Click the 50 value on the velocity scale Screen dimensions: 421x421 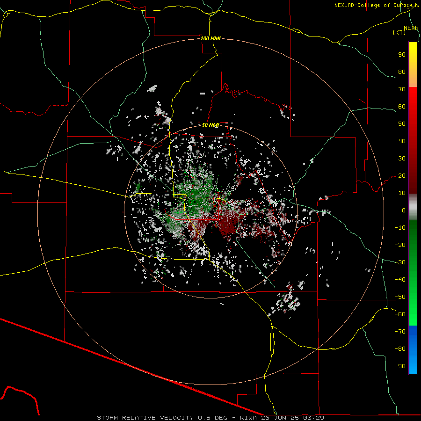pos(402,124)
